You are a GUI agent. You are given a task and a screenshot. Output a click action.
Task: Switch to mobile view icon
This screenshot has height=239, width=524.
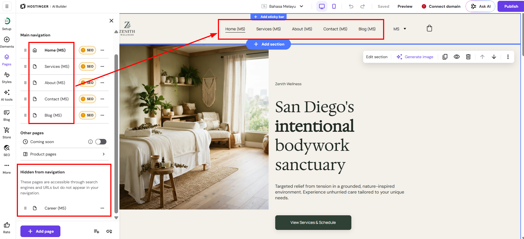pyautogui.click(x=334, y=6)
